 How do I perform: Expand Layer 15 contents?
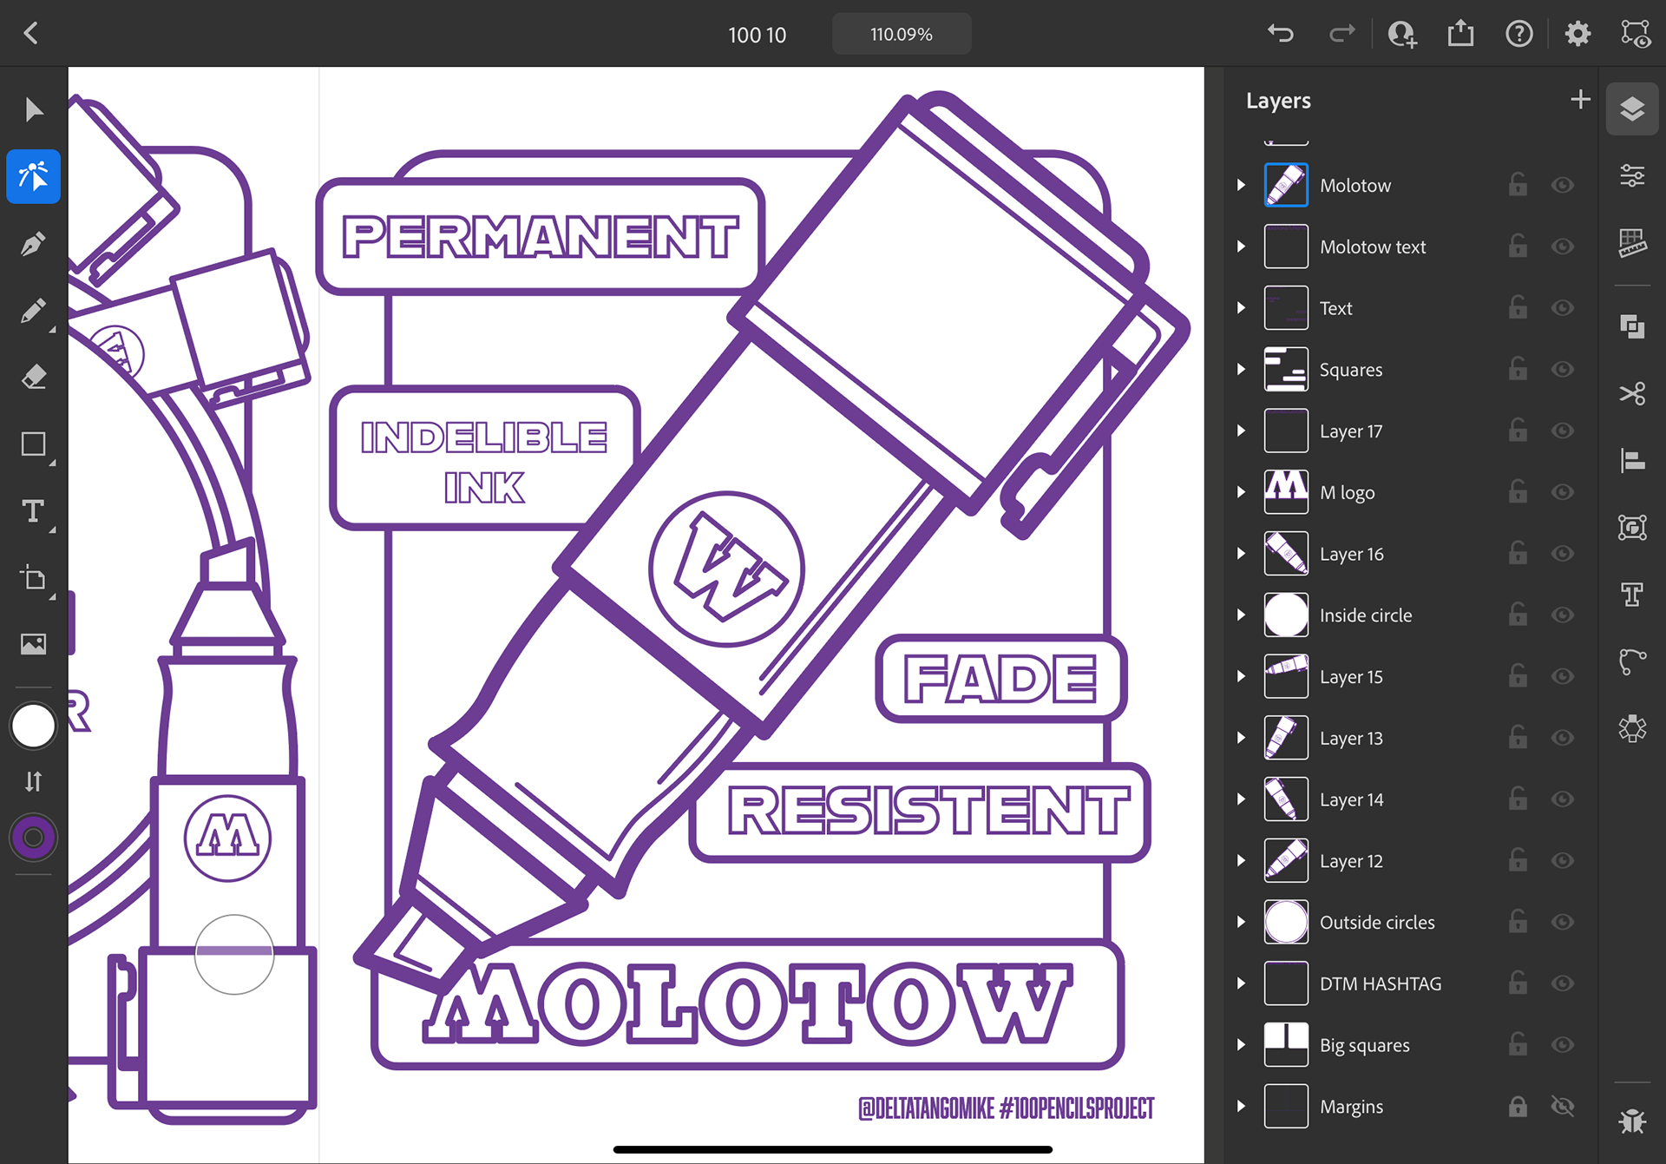[1242, 676]
